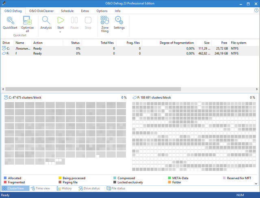Sort by File system column header
Viewport: 260px width, 198px height.
coord(244,43)
